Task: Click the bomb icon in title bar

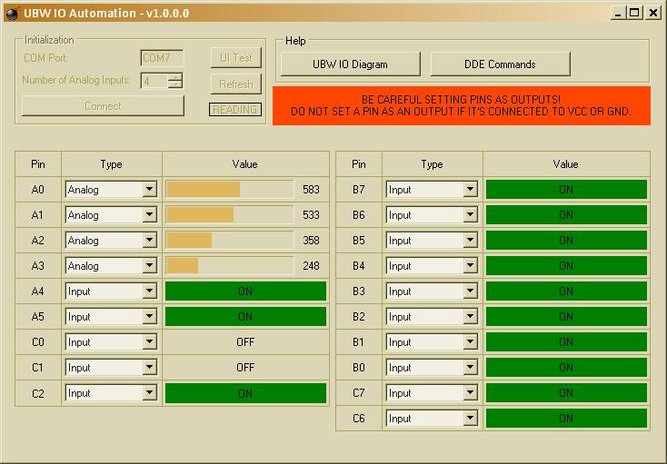Action: tap(13, 14)
